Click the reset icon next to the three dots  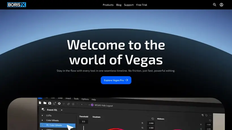point(207,115)
